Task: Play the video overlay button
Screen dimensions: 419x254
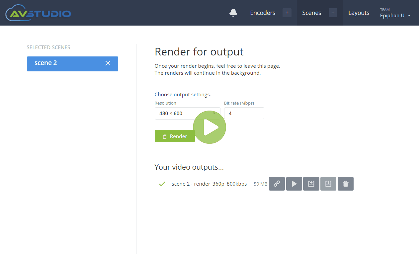Action: (209, 127)
